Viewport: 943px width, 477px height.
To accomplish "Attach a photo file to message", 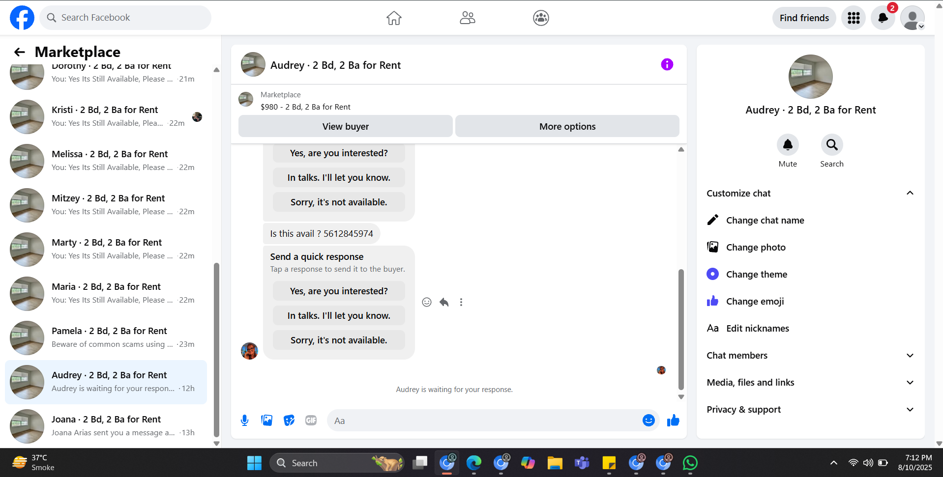I will (267, 421).
